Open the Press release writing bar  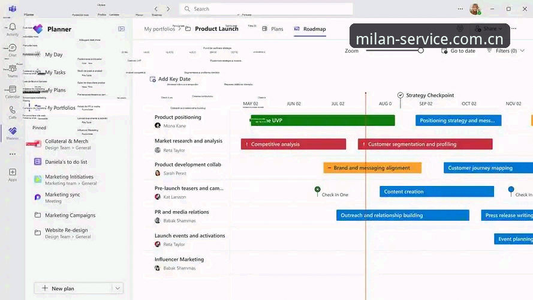507,215
